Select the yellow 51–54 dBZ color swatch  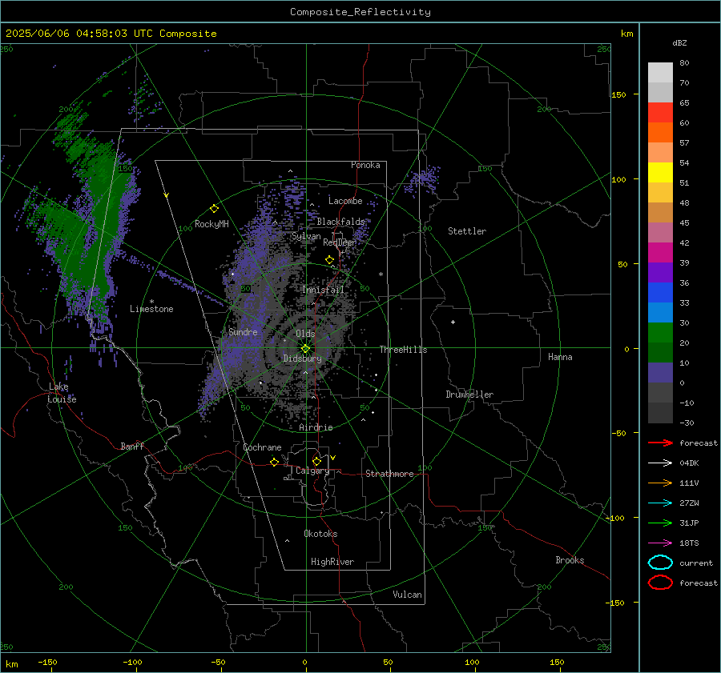click(660, 173)
